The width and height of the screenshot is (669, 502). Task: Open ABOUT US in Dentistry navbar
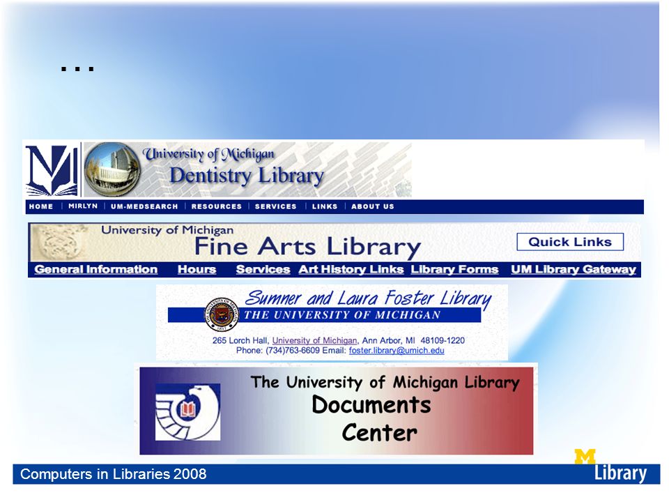[x=372, y=206]
